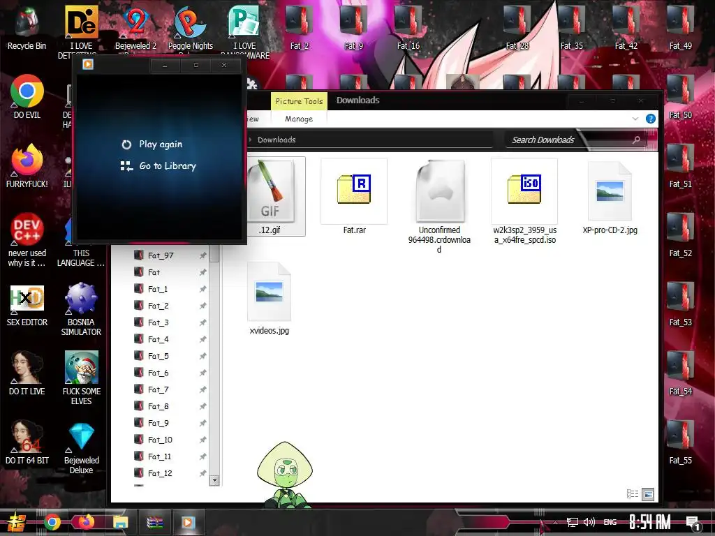
Task: Open the Fat_52 desktop icon
Action: pyautogui.click(x=680, y=235)
